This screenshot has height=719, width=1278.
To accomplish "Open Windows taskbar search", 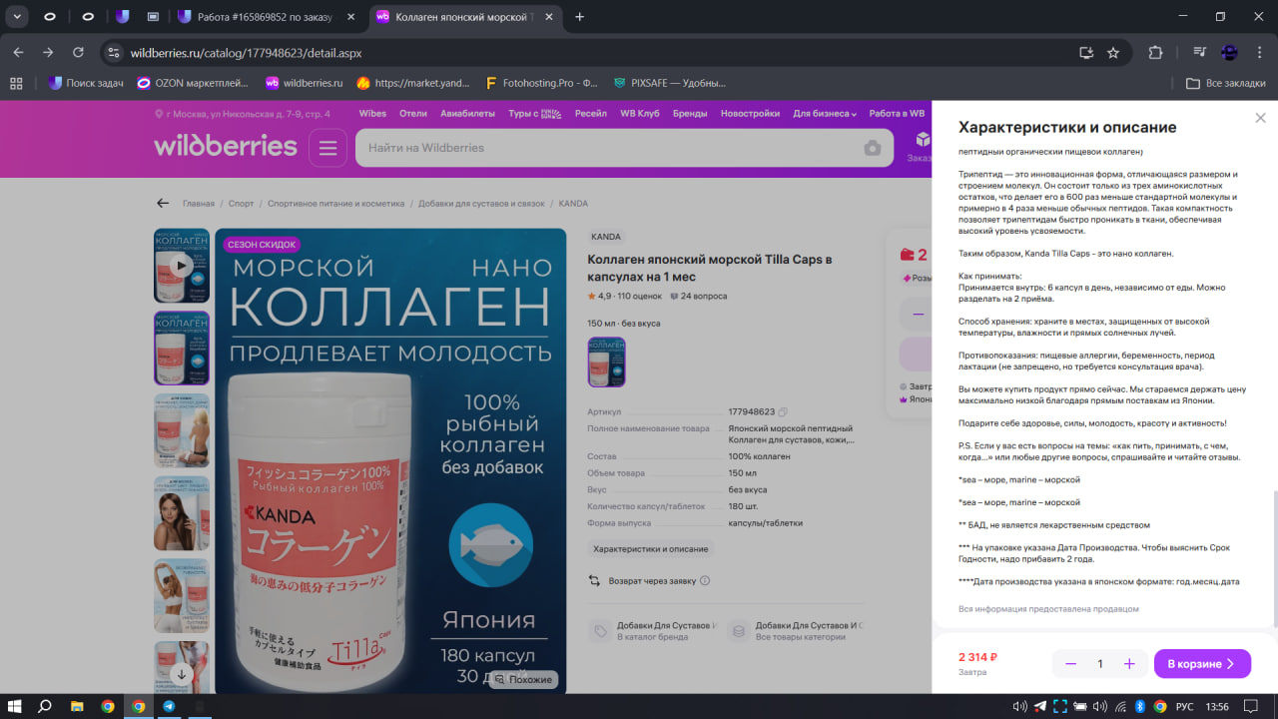I will pyautogui.click(x=45, y=706).
